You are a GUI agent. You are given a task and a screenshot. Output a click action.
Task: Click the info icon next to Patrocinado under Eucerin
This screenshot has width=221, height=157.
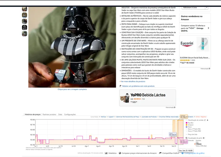pyautogui.click(x=209, y=69)
